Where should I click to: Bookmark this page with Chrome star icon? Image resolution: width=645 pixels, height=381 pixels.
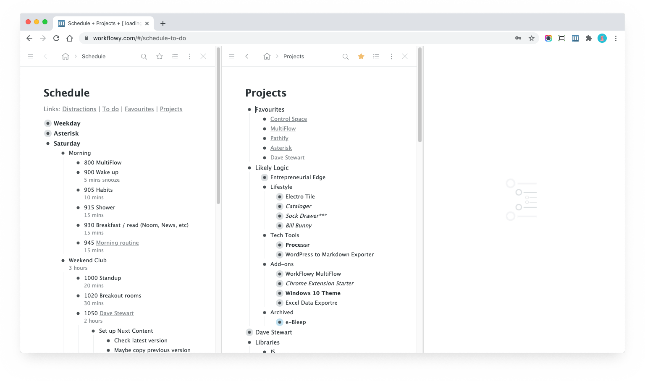pyautogui.click(x=532, y=38)
